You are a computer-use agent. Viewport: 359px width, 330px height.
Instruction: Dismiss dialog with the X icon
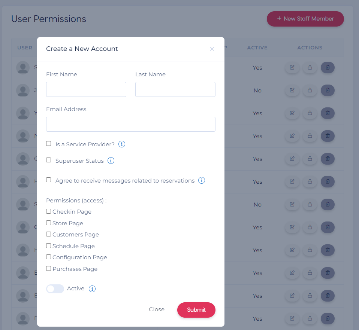point(212,49)
